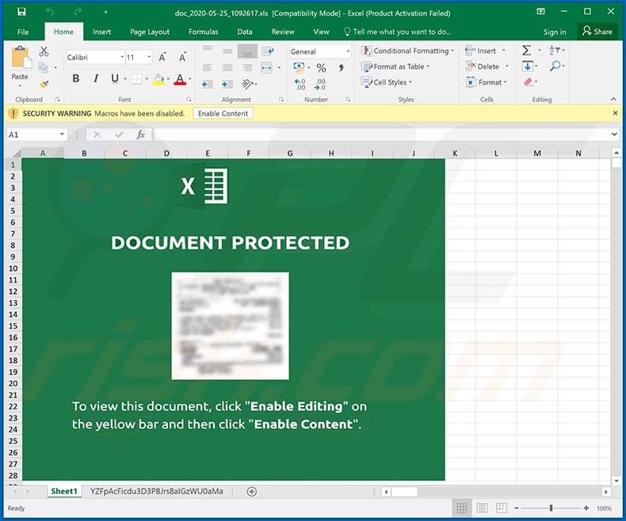The width and height of the screenshot is (626, 521).
Task: Increase font size with larger A
Action: 162,58
